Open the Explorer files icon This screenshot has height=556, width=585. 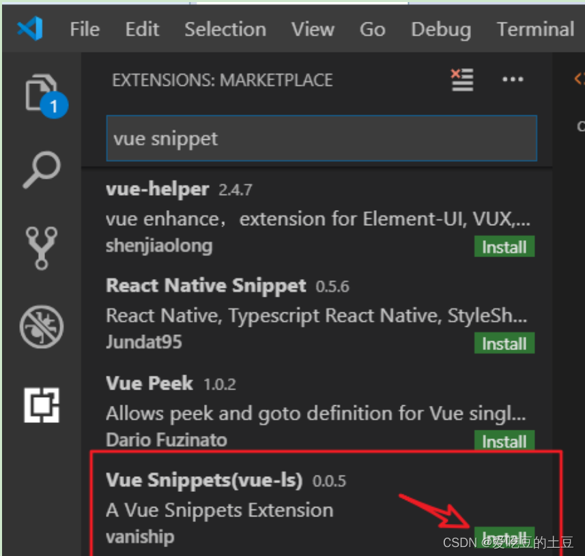(41, 92)
